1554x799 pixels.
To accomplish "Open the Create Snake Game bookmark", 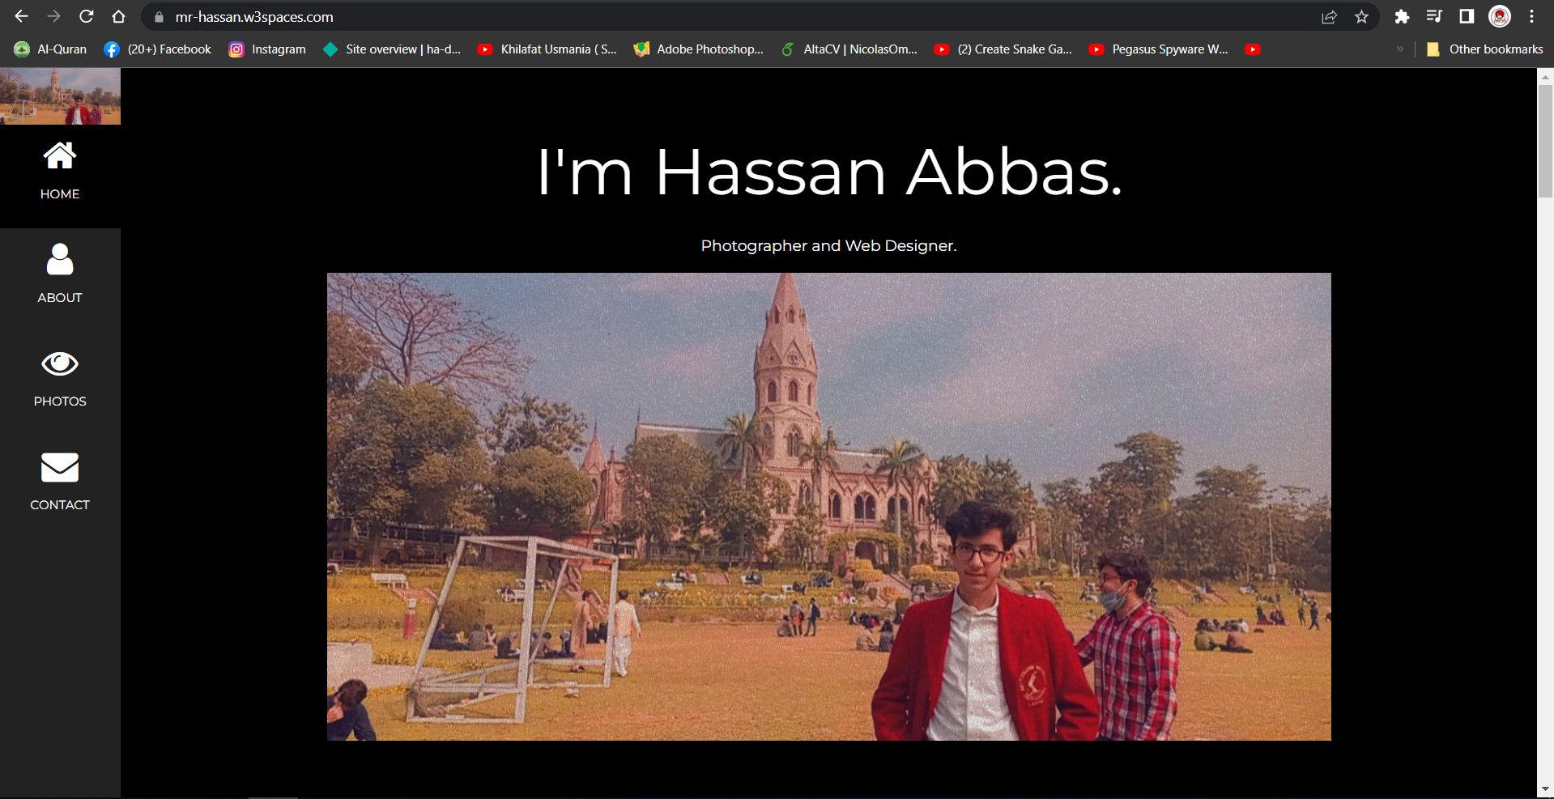I will [x=1003, y=49].
